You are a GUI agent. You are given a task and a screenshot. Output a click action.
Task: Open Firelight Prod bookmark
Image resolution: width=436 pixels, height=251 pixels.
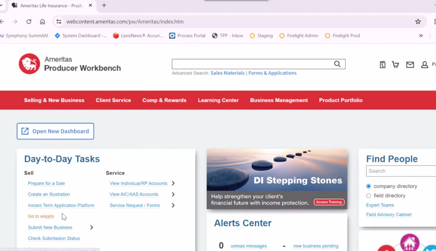coord(342,36)
